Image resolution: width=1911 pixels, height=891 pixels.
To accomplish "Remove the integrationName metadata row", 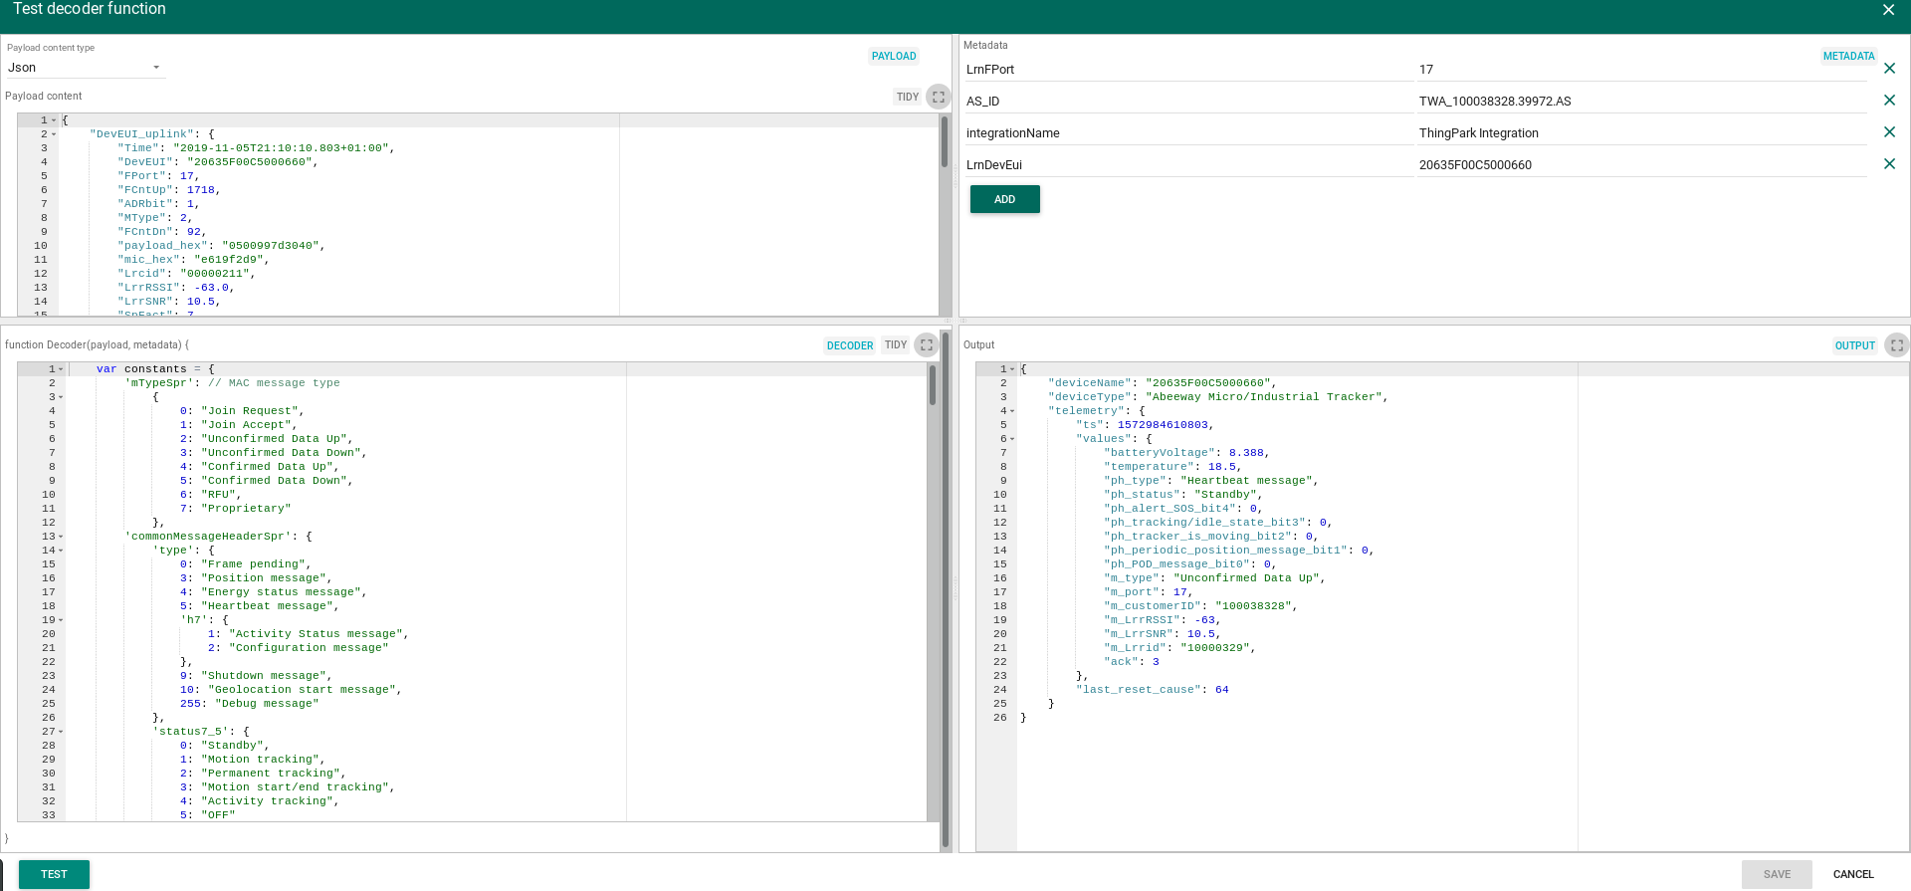I will tap(1889, 132).
